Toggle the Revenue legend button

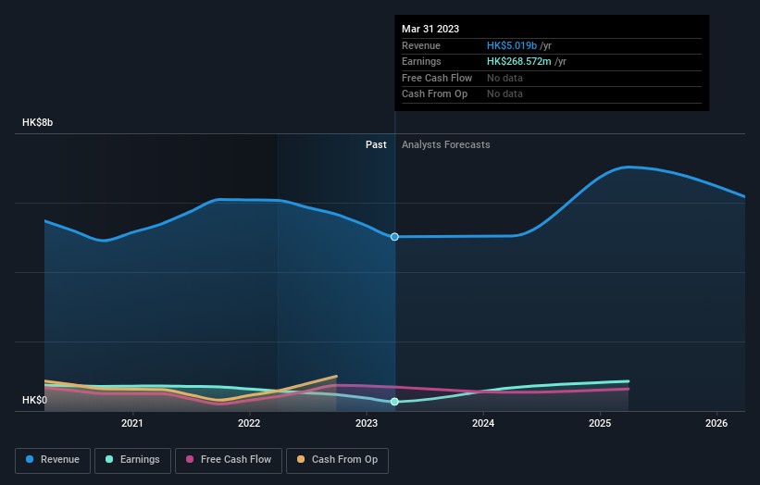pyautogui.click(x=53, y=460)
